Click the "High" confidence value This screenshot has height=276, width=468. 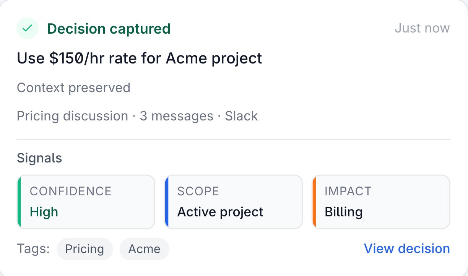(44, 212)
